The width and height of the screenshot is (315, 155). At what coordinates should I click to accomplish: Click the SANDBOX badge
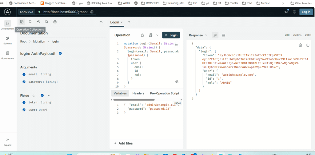(26, 12)
